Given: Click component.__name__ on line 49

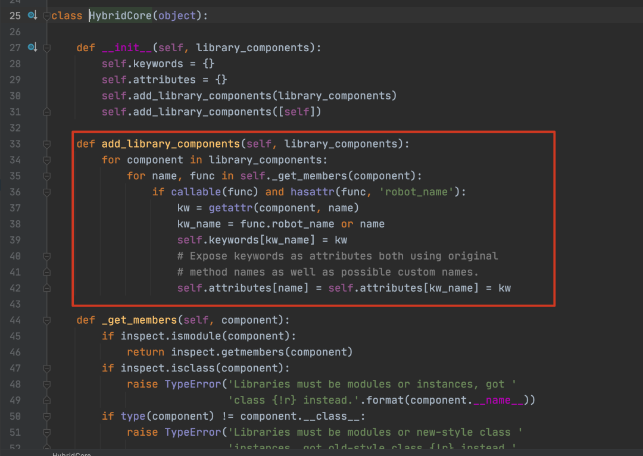Looking at the screenshot, I should (467, 400).
